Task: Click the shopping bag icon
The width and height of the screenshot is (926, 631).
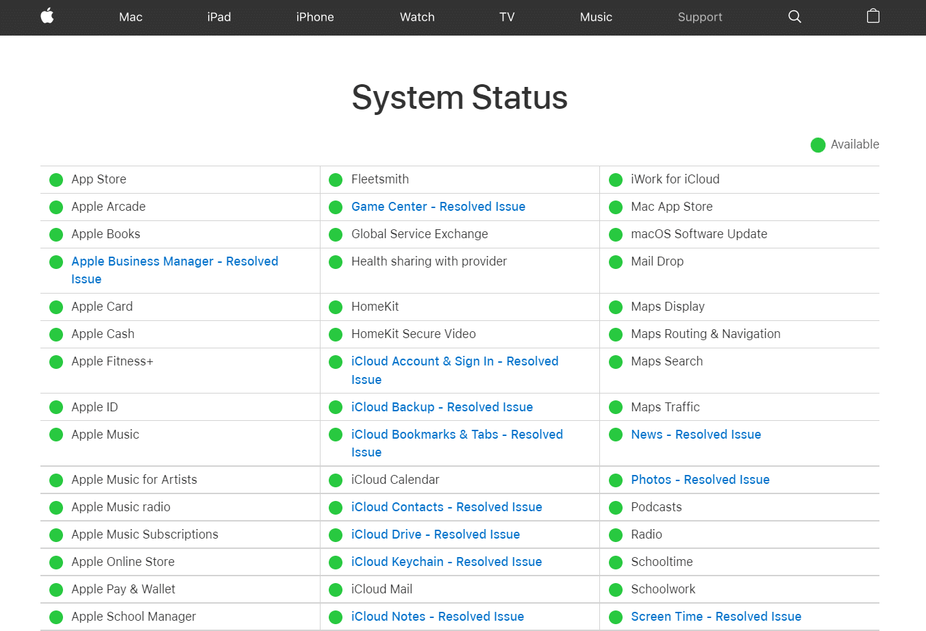Action: (873, 16)
